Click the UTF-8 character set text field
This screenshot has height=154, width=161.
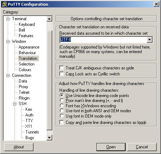tap(103, 40)
